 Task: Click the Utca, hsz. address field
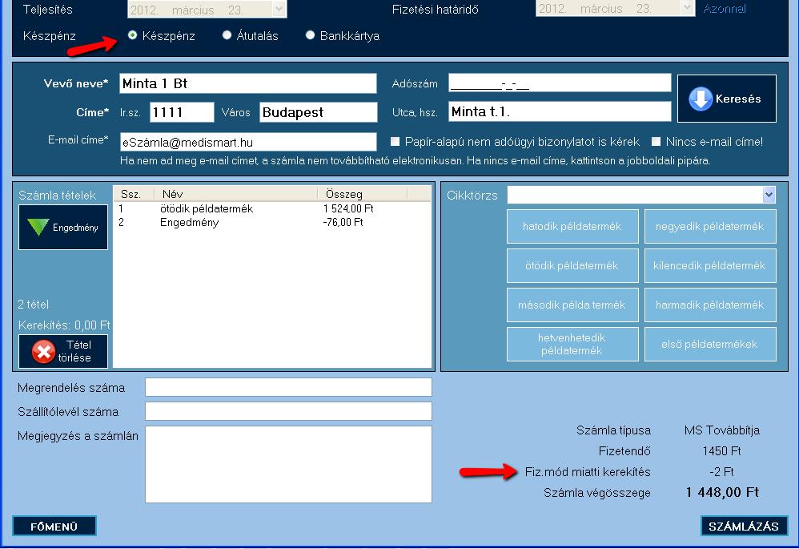[x=560, y=111]
